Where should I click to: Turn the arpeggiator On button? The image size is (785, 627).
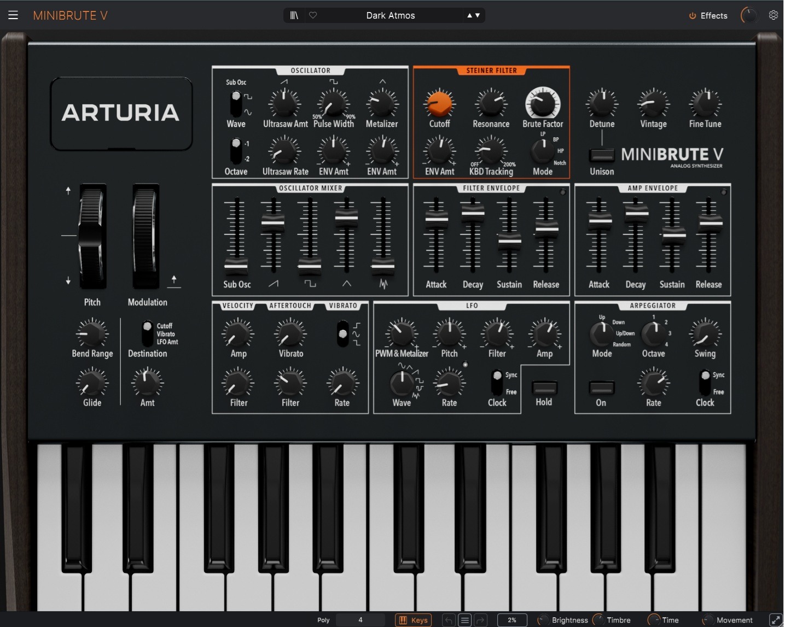(601, 388)
